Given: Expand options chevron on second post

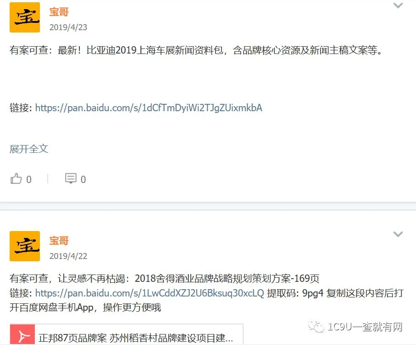Looking at the screenshot, I should click(398, 234).
